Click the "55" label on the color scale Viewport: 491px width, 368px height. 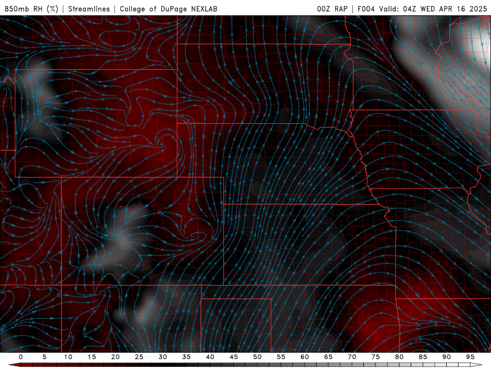click(281, 357)
